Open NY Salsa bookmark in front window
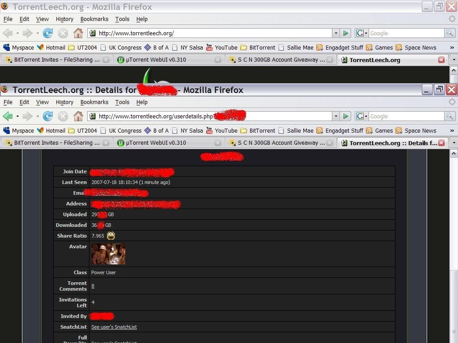The height and width of the screenshot is (343, 458). pyautogui.click(x=187, y=131)
